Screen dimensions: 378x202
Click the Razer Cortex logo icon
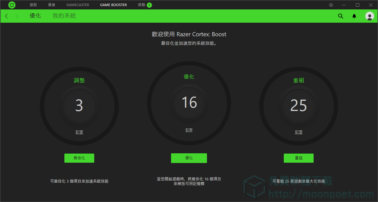point(12,5)
